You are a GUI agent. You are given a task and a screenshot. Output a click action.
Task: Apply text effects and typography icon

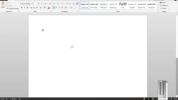pyautogui.click(x=41, y=7)
